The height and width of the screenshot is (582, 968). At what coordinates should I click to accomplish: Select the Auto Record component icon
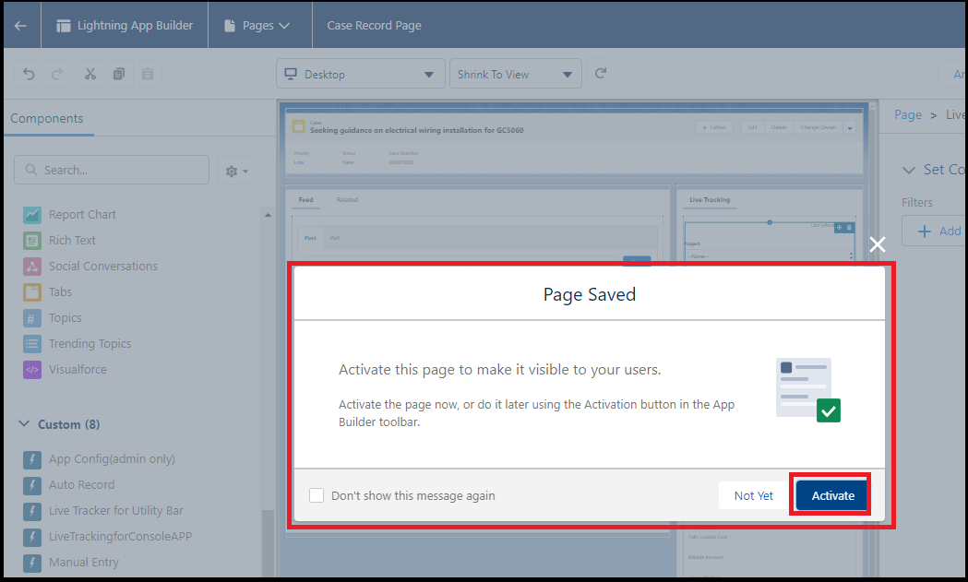point(32,485)
